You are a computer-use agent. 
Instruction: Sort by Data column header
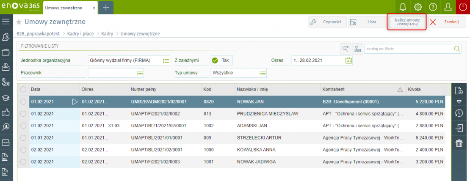54,89
